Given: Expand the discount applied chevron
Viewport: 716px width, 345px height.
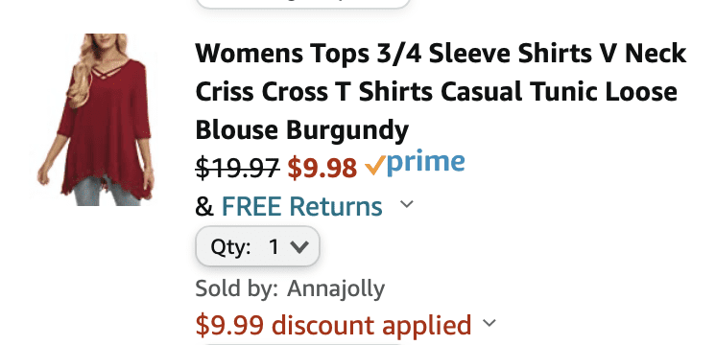Looking at the screenshot, I should tap(489, 323).
